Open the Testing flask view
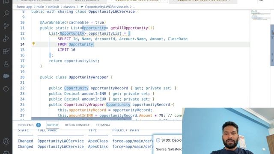Viewport: 274px width, 154px height. (6, 64)
